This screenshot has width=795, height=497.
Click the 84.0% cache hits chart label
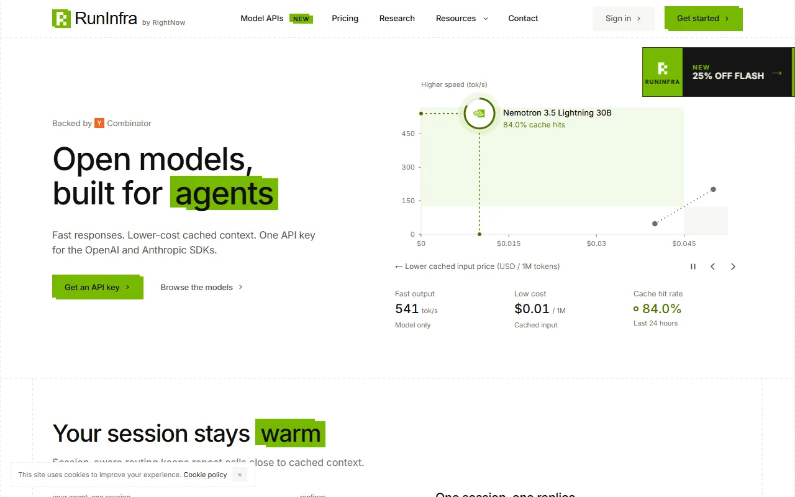(534, 125)
